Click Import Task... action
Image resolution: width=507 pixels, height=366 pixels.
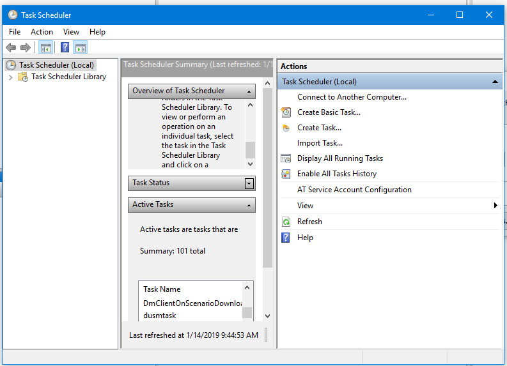tap(320, 143)
